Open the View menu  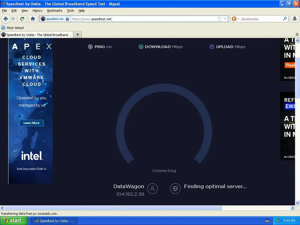point(25,11)
